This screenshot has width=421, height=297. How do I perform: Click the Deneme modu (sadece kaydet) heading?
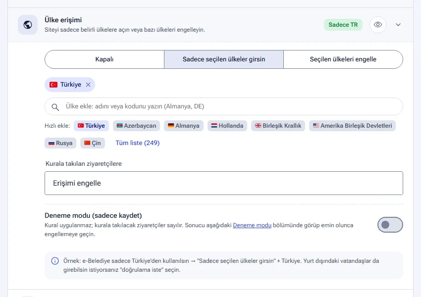tap(93, 215)
